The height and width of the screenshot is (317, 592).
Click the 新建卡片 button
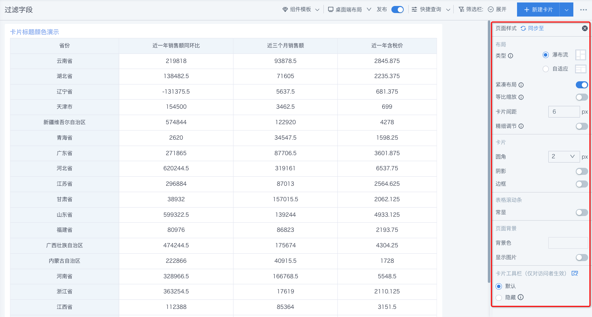pos(538,10)
